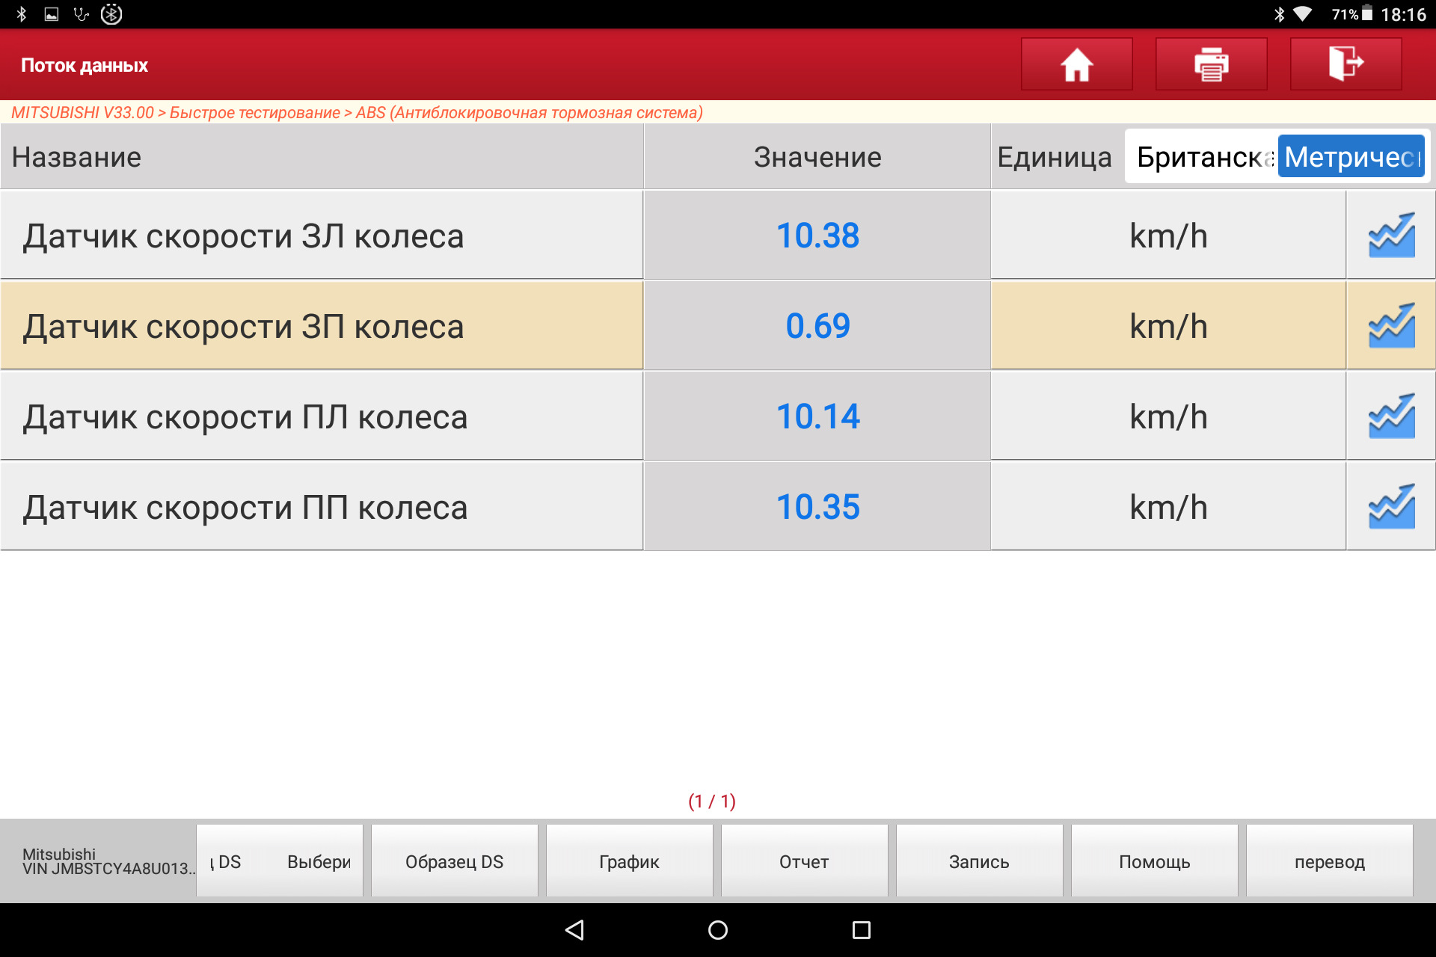Open graph for front left wheel speed sensor

pos(1391,416)
